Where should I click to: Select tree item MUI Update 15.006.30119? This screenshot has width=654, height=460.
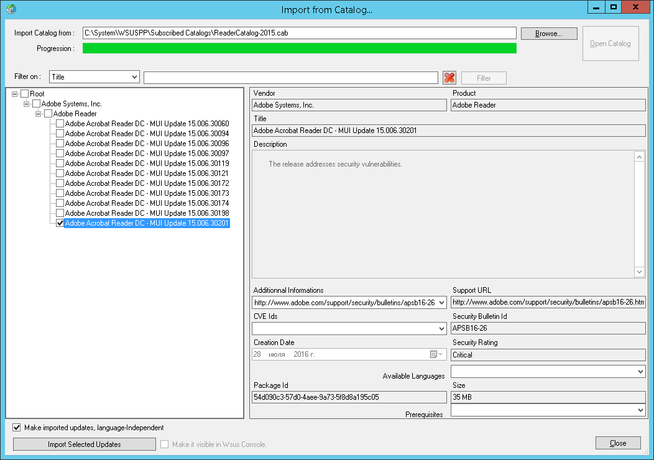[x=147, y=163]
